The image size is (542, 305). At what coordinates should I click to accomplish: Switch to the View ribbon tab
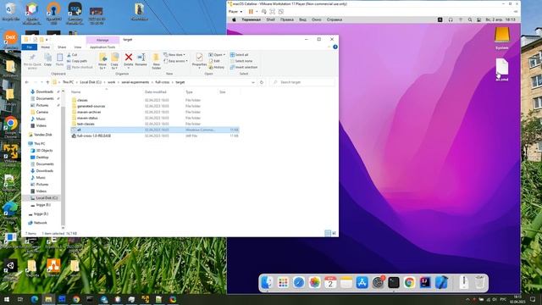77,47
